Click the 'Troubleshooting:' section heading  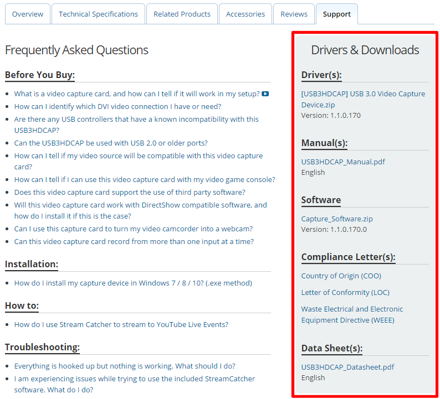[42, 347]
